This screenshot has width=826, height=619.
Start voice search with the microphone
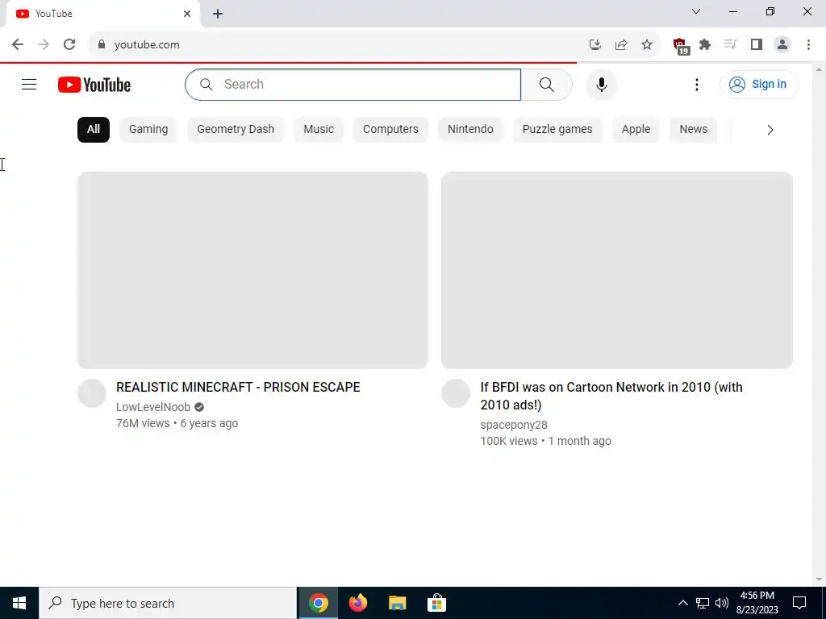pos(601,84)
